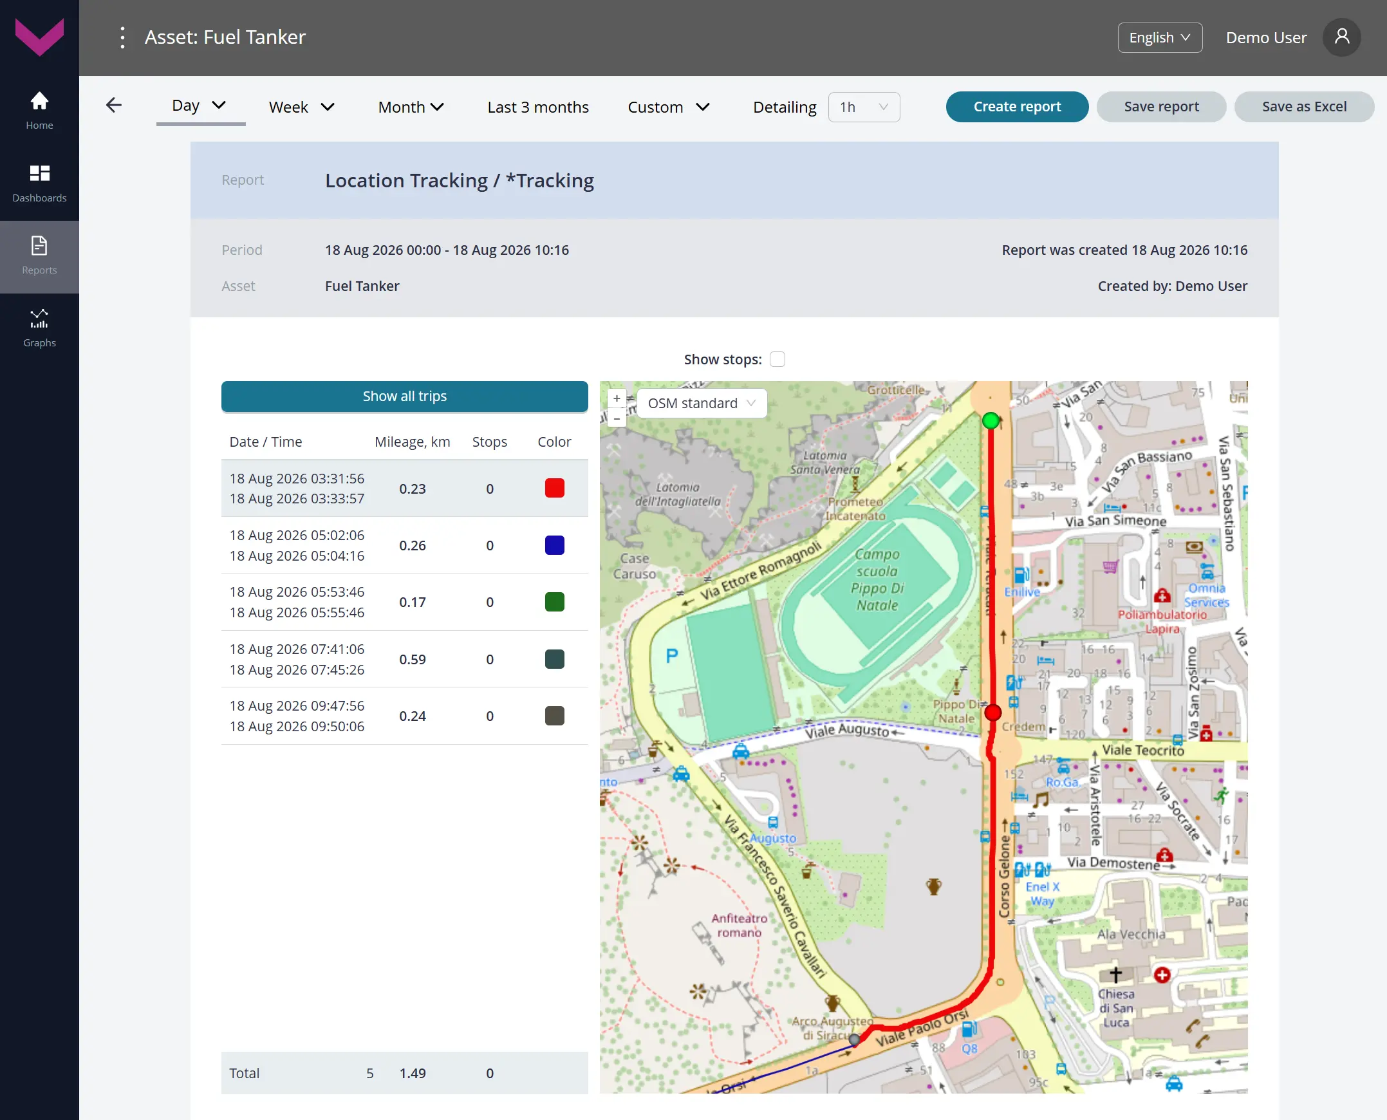Toggle the Show stops checkbox

(777, 359)
